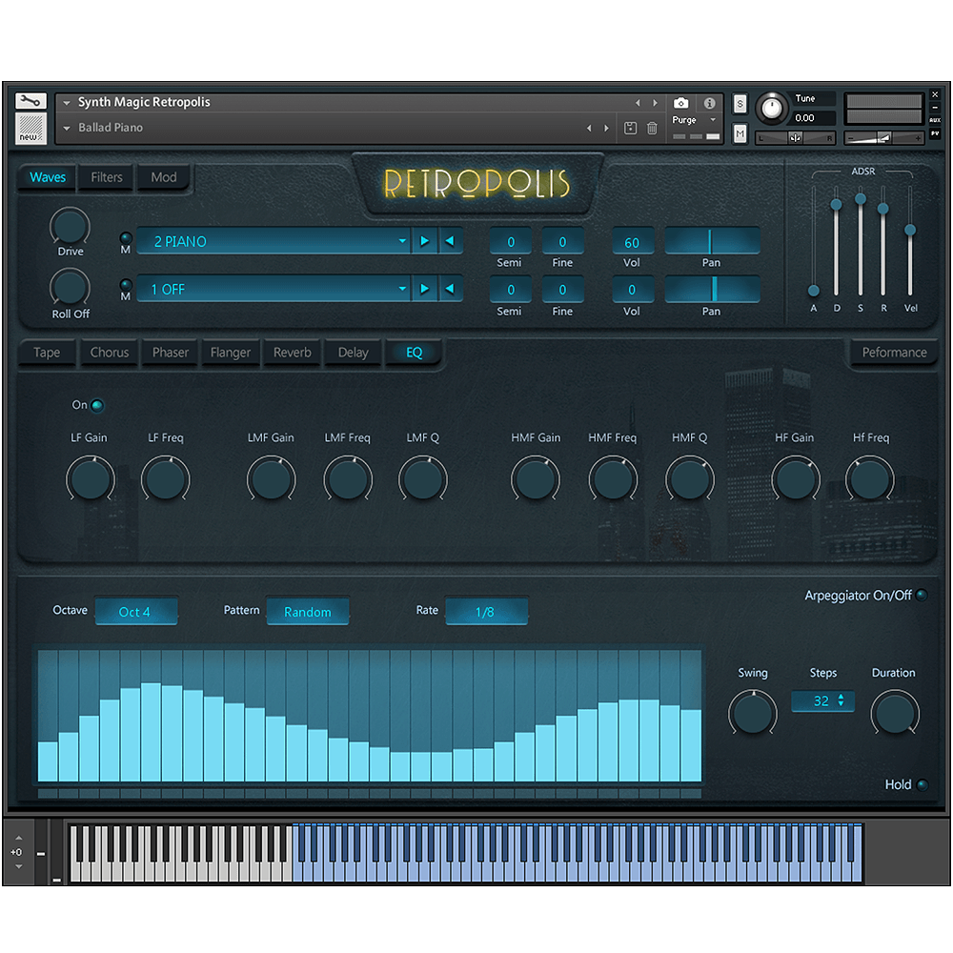
Task: Click the Pan slider for 2 PIANO
Action: point(712,241)
